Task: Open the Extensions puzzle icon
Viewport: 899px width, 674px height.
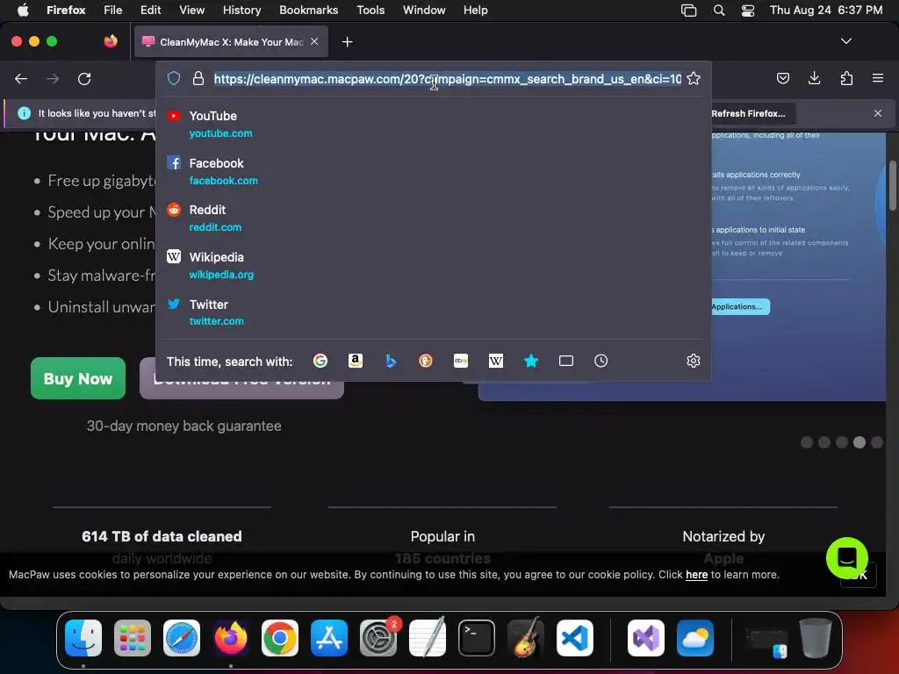Action: pyautogui.click(x=846, y=78)
